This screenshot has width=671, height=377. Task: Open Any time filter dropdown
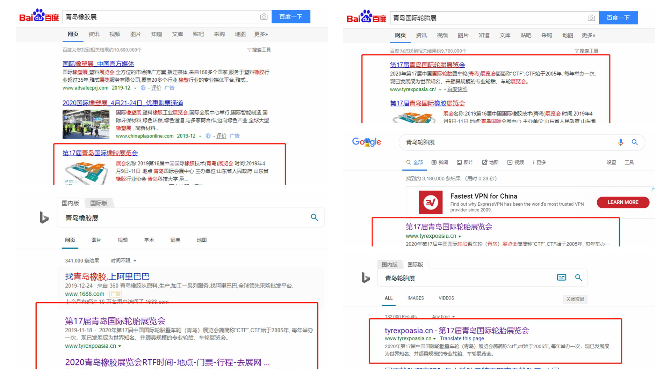pos(443,317)
